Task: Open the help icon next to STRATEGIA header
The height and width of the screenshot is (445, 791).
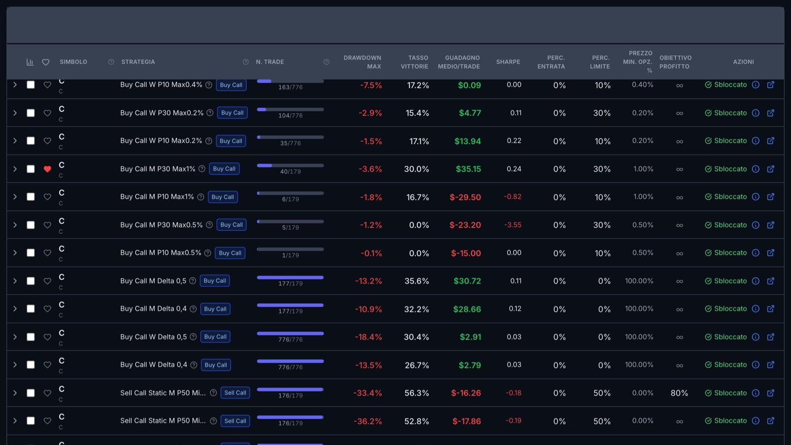Action: click(x=246, y=62)
